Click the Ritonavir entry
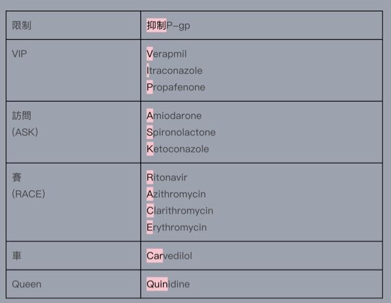 coord(167,177)
